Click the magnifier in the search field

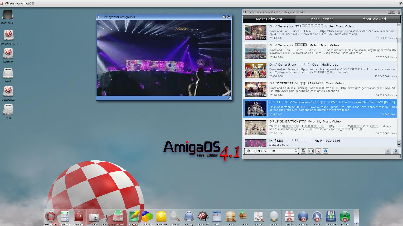click(x=296, y=151)
